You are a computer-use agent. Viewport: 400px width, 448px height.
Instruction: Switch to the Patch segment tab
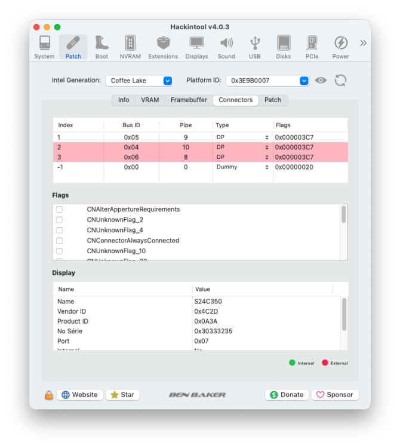(x=273, y=100)
